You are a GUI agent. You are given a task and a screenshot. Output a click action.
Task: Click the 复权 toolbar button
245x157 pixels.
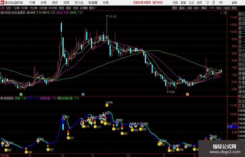click(x=175, y=8)
